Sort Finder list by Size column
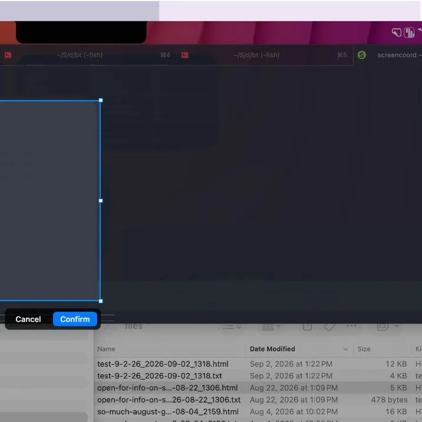The height and width of the screenshot is (422, 422). tap(364, 349)
